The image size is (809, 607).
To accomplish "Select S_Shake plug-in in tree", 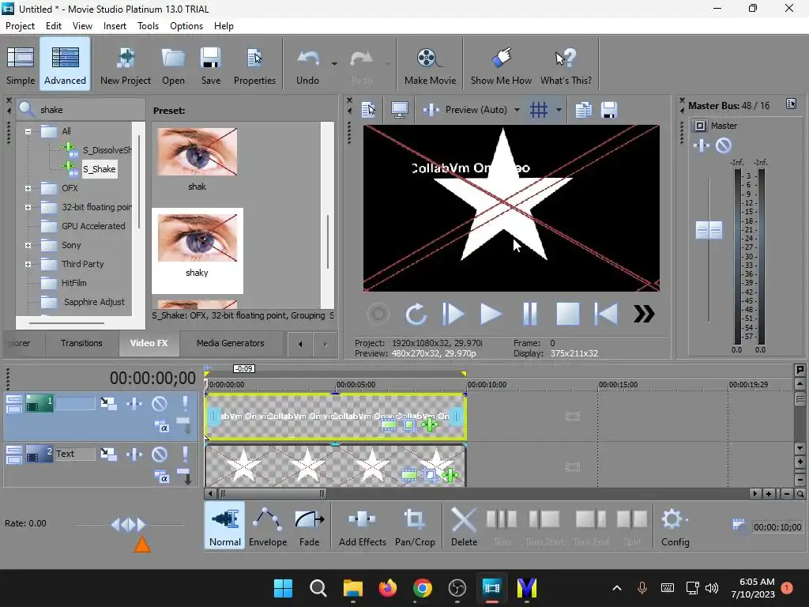I will coord(100,169).
